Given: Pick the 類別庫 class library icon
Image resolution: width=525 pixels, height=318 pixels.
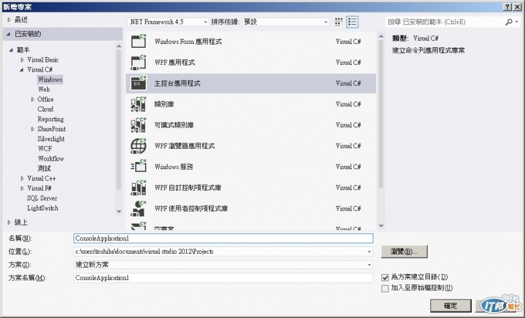Looking at the screenshot, I should (x=138, y=104).
